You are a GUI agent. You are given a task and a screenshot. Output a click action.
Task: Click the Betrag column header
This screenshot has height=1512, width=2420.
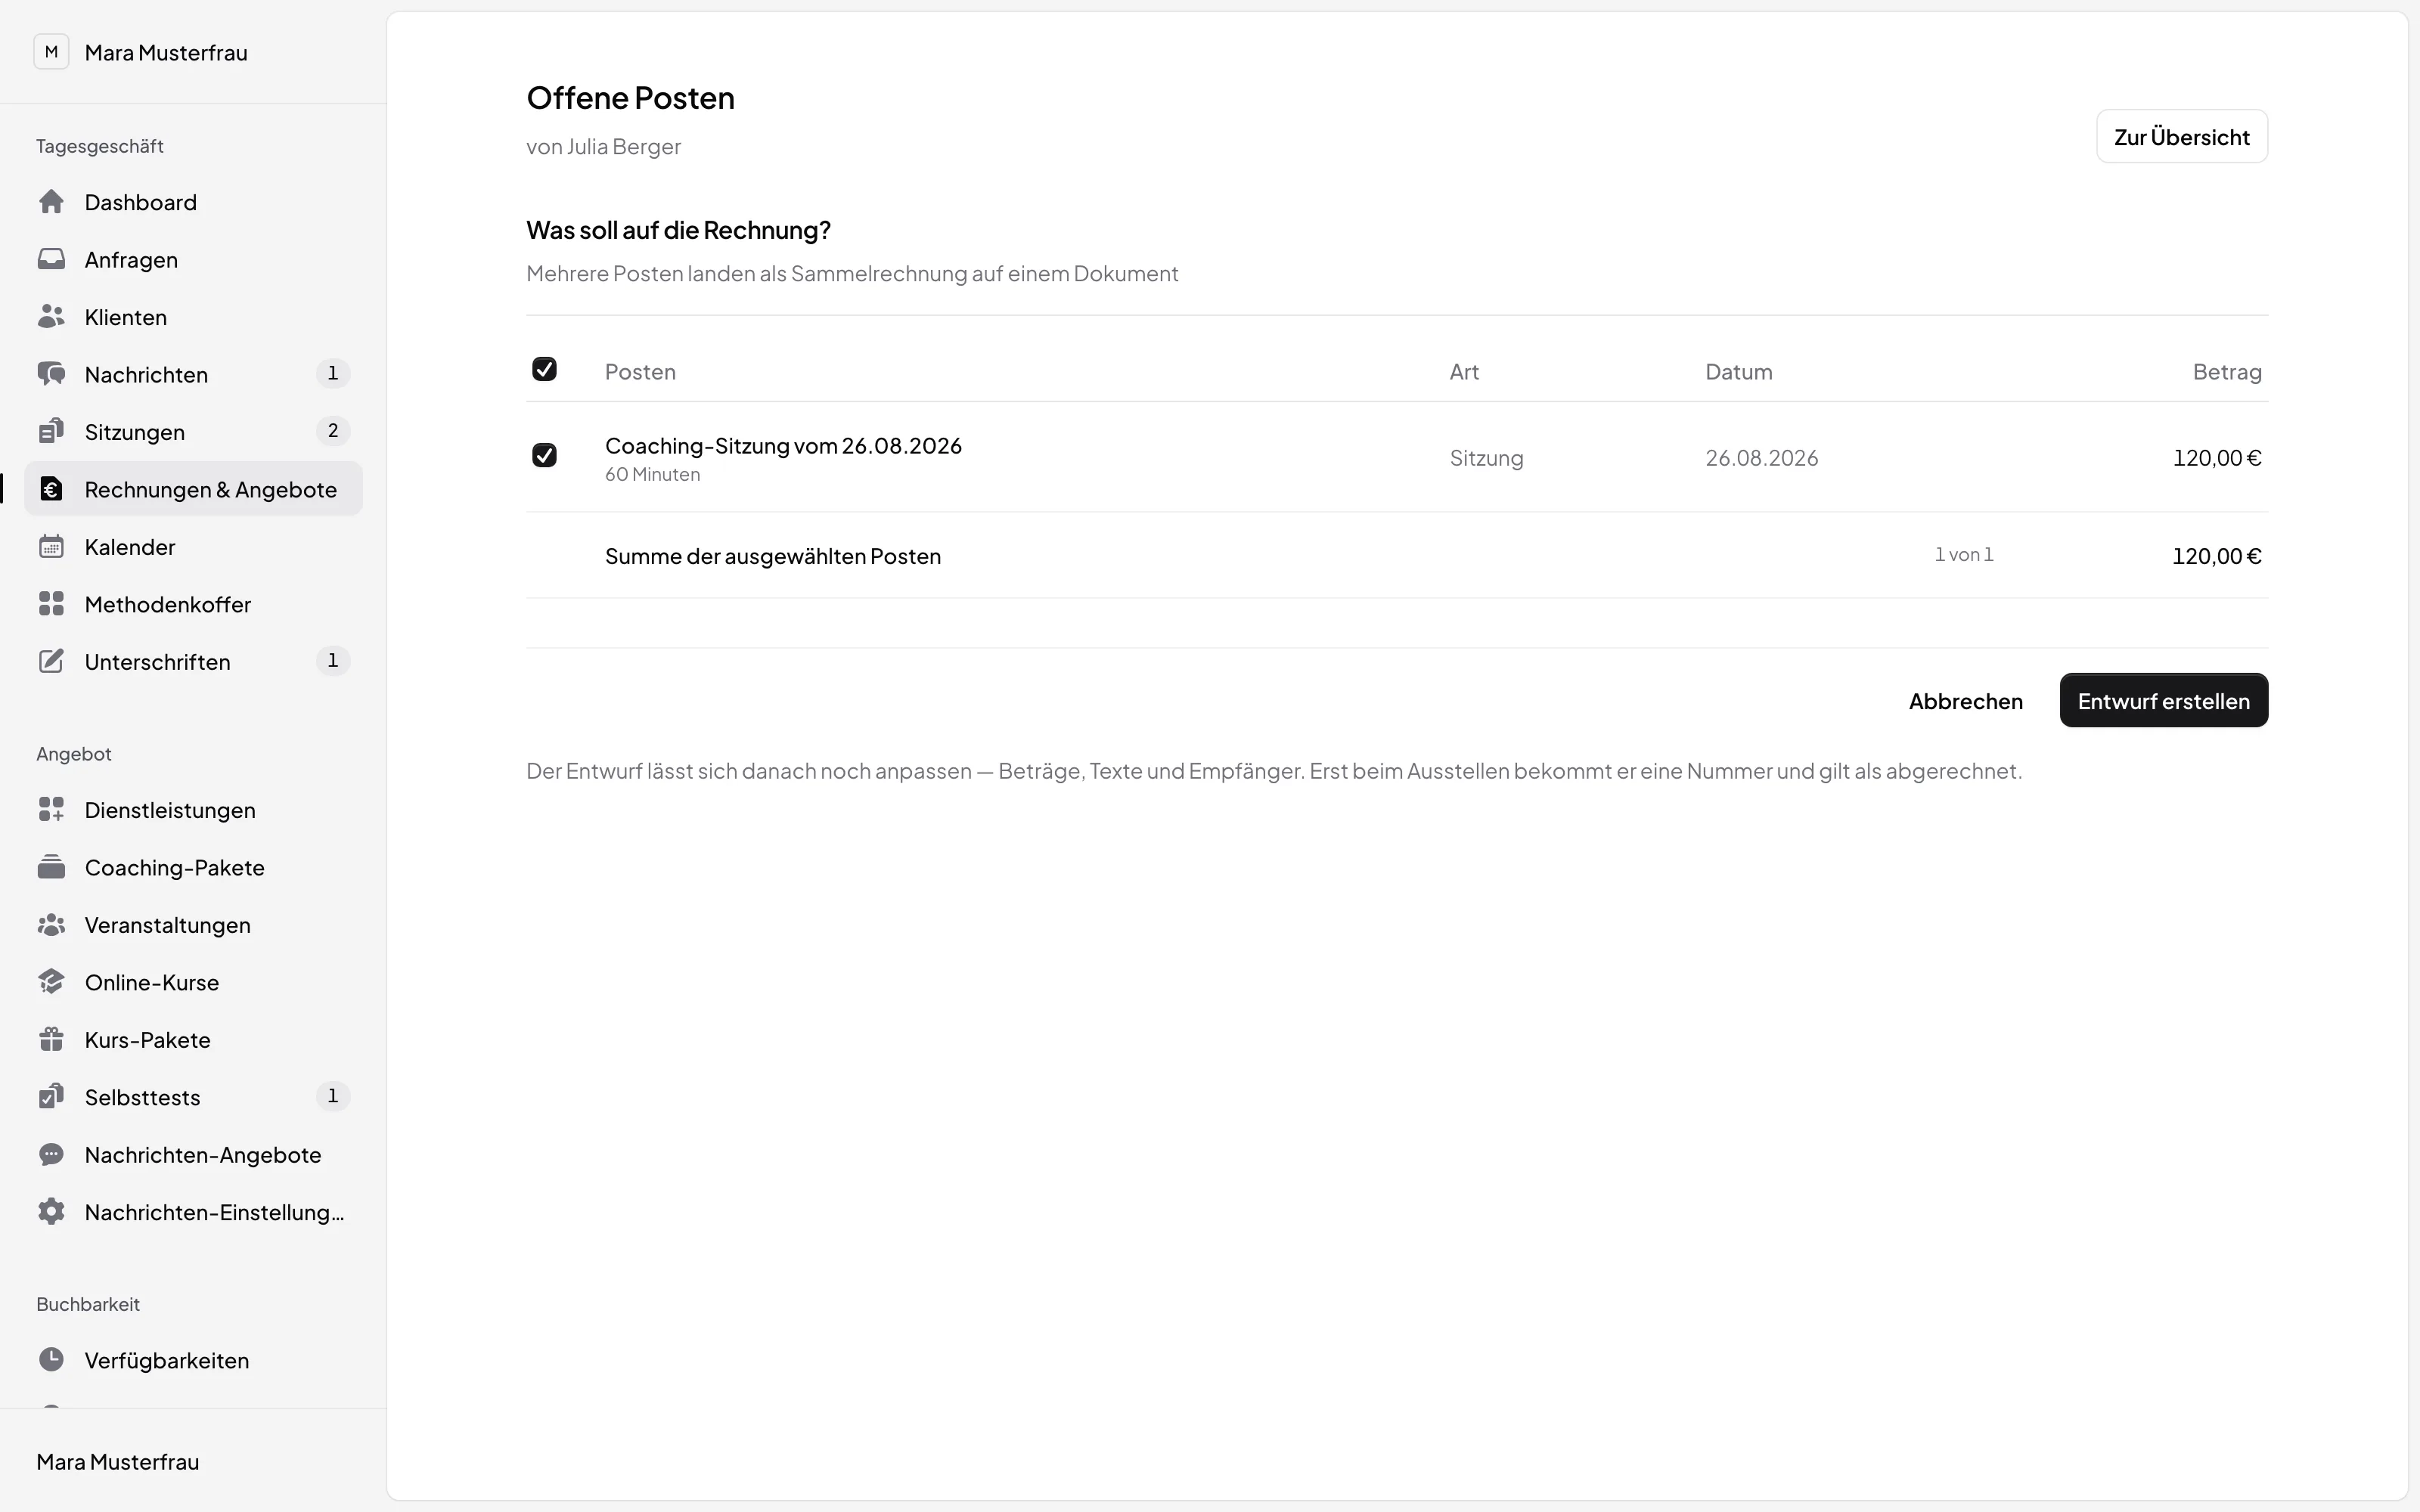pos(2227,372)
